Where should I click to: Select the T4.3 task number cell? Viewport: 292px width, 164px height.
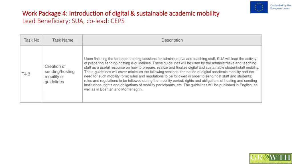coord(31,74)
